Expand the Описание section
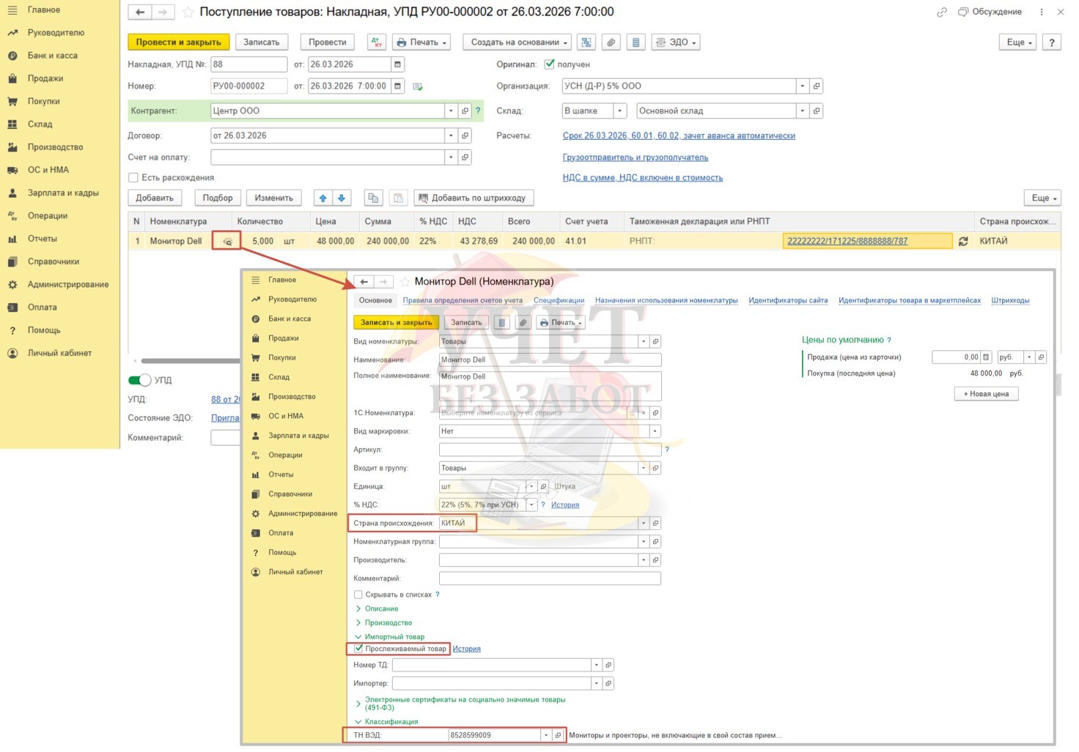 (381, 608)
